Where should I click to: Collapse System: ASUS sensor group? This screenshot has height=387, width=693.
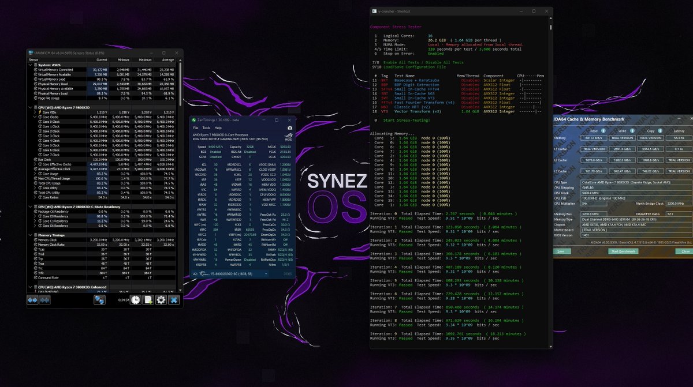31,65
